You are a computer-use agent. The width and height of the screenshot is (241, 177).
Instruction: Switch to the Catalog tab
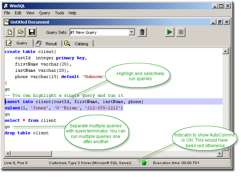(x=78, y=44)
